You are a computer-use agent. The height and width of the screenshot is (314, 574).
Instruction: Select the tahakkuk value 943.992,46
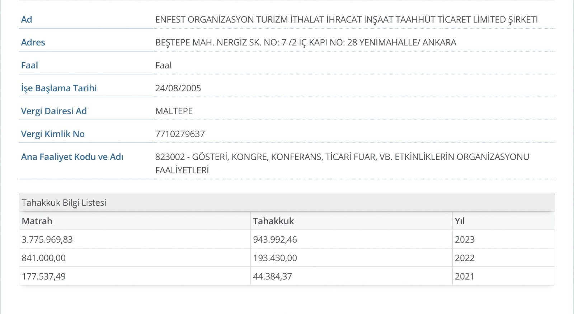point(275,240)
